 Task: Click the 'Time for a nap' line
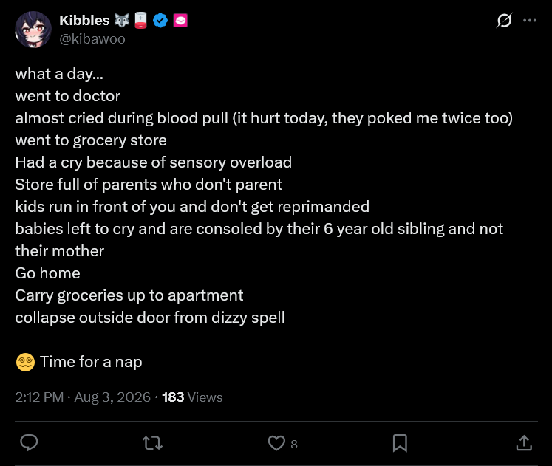click(91, 362)
